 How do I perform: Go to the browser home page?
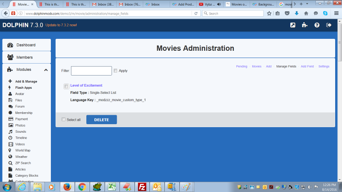pyautogui.click(x=306, y=13)
